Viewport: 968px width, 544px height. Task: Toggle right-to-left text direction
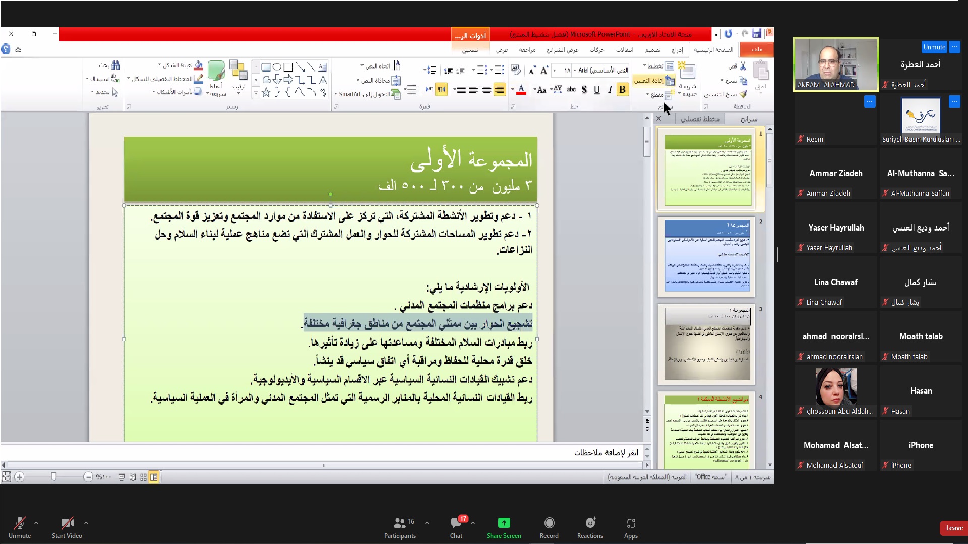tap(441, 90)
